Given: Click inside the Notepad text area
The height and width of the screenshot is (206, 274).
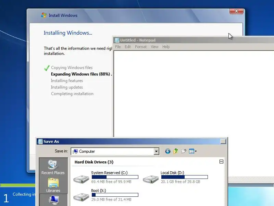Looking at the screenshot, I should (194, 94).
